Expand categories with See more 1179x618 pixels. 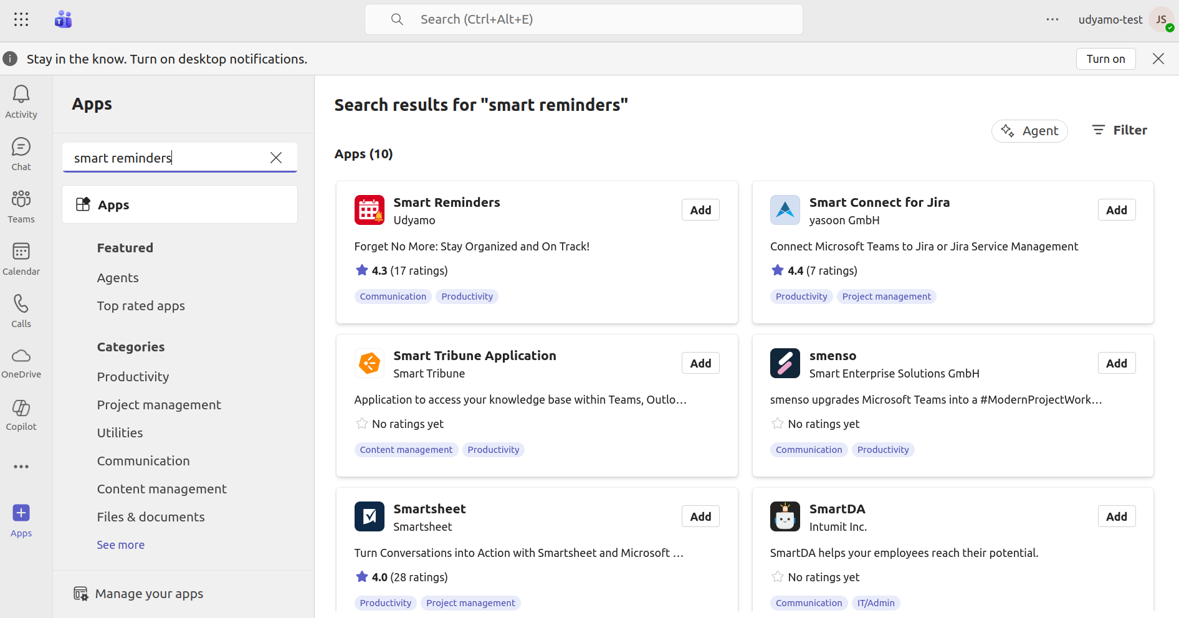pos(120,545)
